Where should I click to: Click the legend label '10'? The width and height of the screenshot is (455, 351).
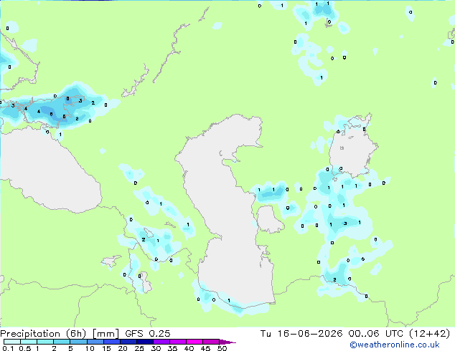click(90, 348)
